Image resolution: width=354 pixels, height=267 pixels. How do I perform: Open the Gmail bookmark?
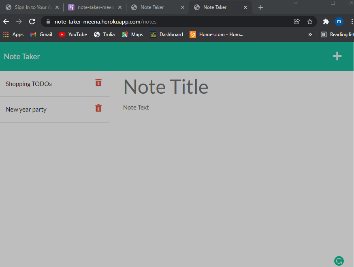tap(41, 34)
